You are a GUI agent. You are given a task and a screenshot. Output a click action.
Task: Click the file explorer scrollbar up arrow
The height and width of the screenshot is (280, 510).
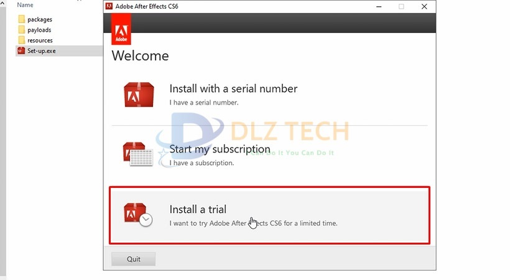(2, 4)
